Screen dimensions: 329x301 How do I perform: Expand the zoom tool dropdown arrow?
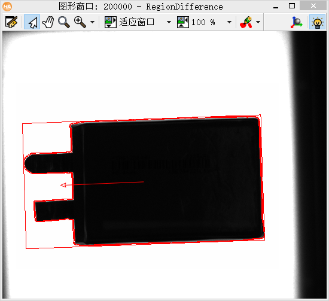coord(92,22)
